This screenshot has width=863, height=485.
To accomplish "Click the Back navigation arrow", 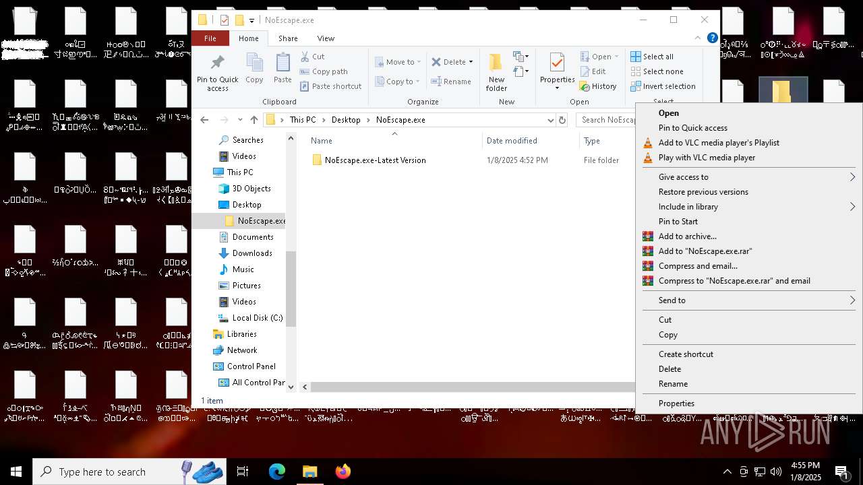I will tap(204, 120).
